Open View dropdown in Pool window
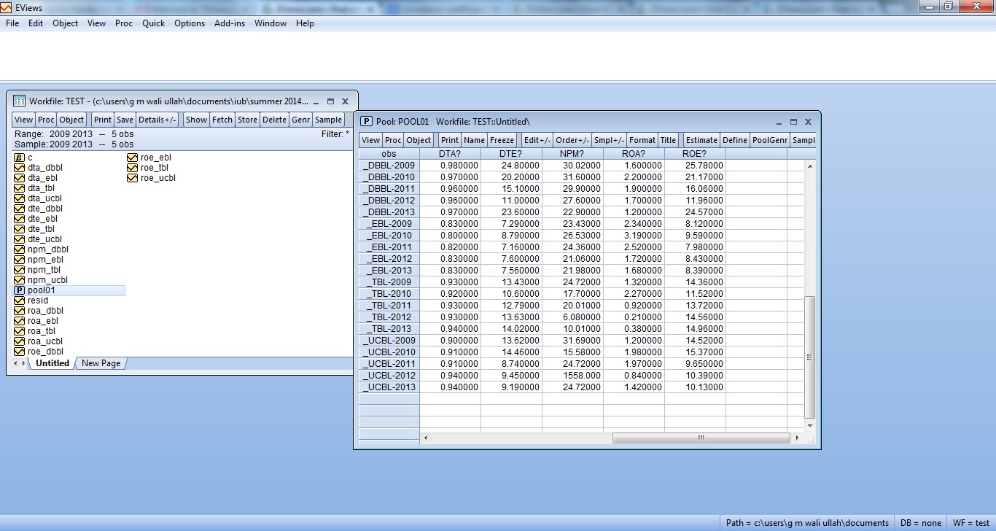Image resolution: width=996 pixels, height=531 pixels. click(x=371, y=140)
